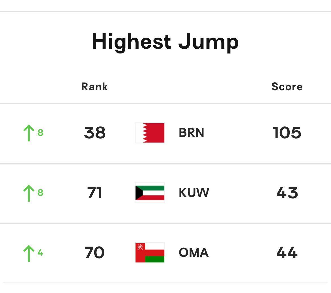Viewport: 331px width, 293px height.
Task: Click the 4-place jump number for Oman
Action: click(40, 253)
